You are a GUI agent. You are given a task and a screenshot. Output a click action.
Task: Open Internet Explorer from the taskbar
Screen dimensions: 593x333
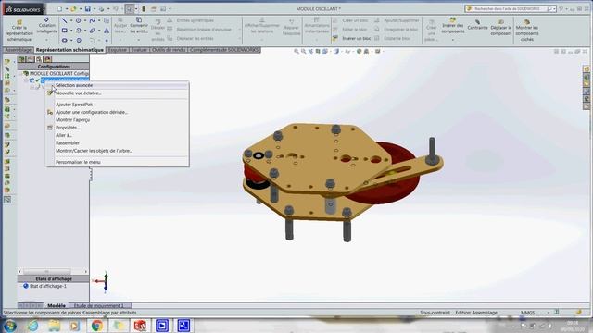click(x=33, y=326)
